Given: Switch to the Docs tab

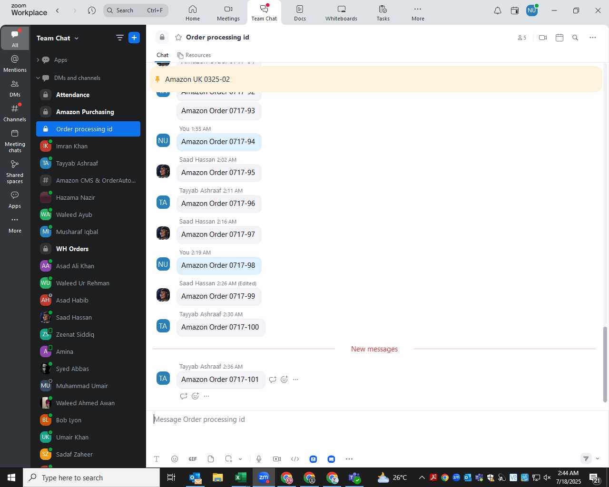Looking at the screenshot, I should (300, 13).
